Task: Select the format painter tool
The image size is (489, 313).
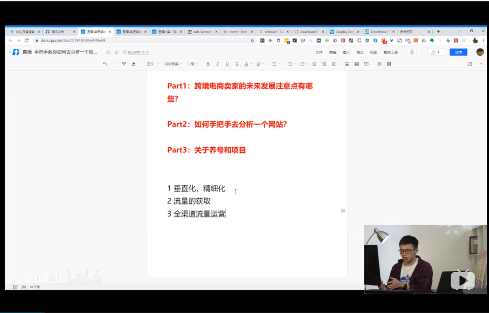Action: 124,64
